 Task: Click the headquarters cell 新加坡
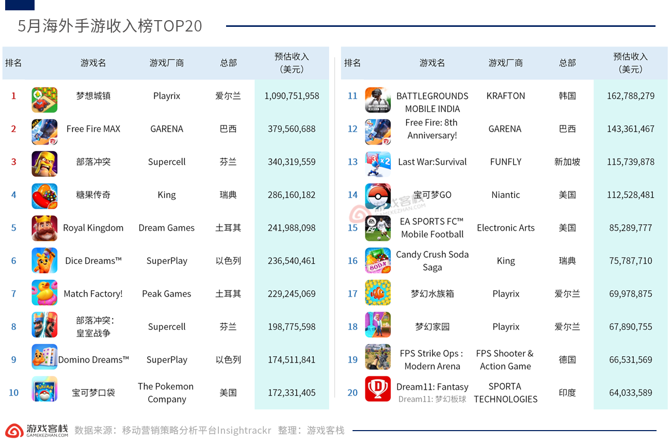[x=567, y=162]
